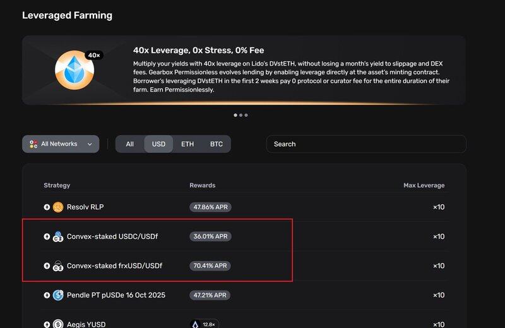Click the ×10 leverage value for Resolv RLP
This screenshot has width=505, height=328.
439,207
